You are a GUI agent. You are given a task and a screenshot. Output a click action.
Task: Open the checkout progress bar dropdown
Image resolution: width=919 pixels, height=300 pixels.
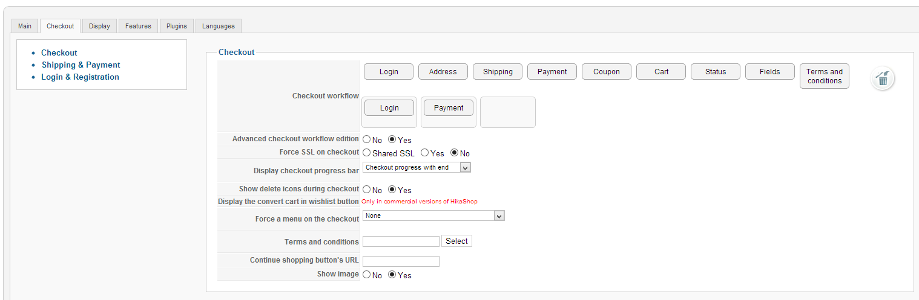417,167
